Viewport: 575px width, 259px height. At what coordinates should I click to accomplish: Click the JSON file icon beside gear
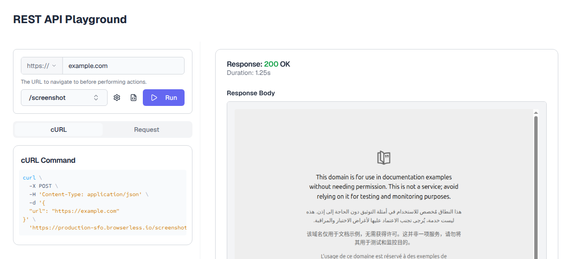click(x=134, y=98)
